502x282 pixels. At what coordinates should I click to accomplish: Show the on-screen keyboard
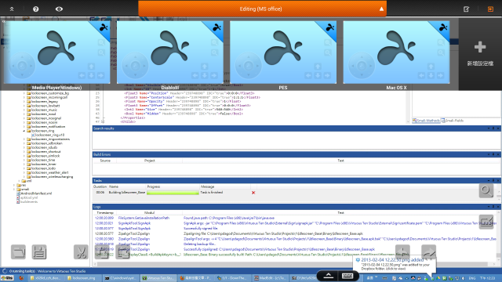point(347,276)
